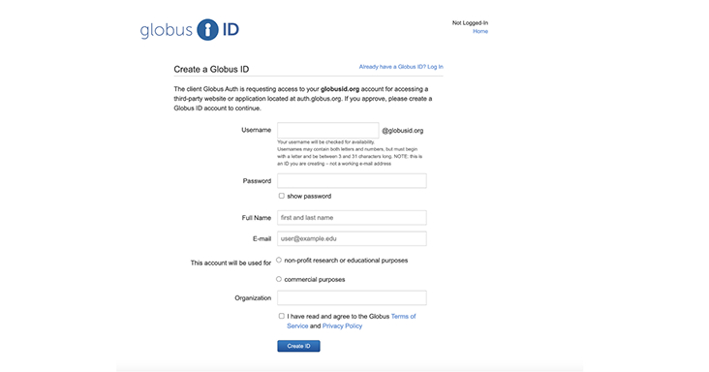Click 'Already have a Globus ID? Log In'
The width and height of the screenshot is (709, 372).
click(x=401, y=67)
